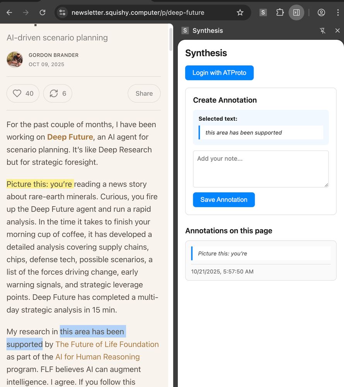The height and width of the screenshot is (387, 344).
Task: Click the address bar URL
Action: tap(138, 13)
